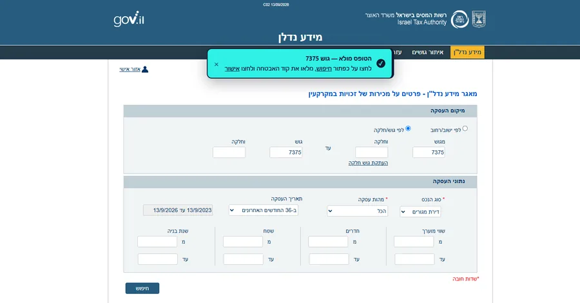Click the שנת בניה minimum (מ) field
580x303 pixels.
tap(157, 242)
